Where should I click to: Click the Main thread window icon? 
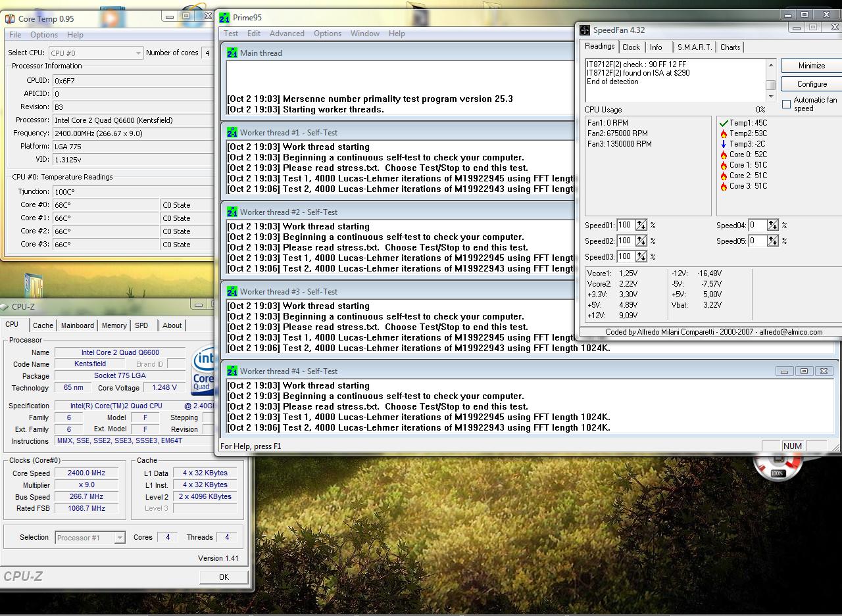click(232, 53)
